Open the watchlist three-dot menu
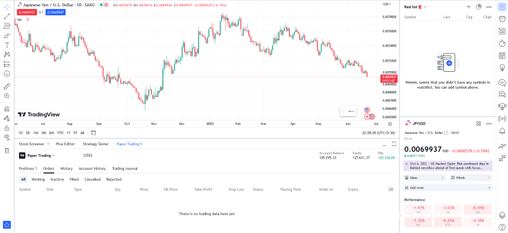This screenshot has height=233, width=508. [489, 7]
